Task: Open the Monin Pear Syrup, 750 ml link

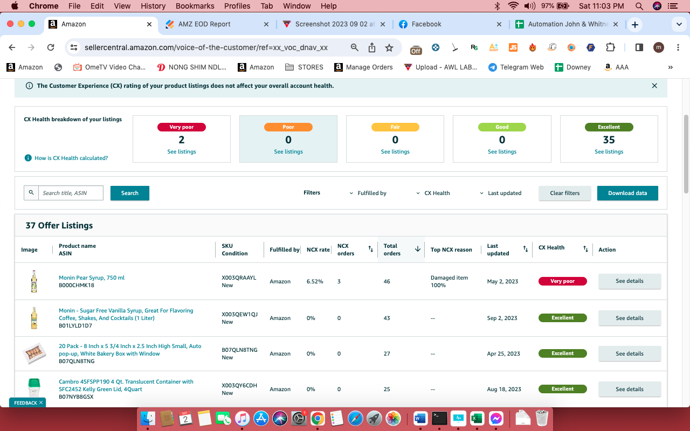Action: point(92,278)
